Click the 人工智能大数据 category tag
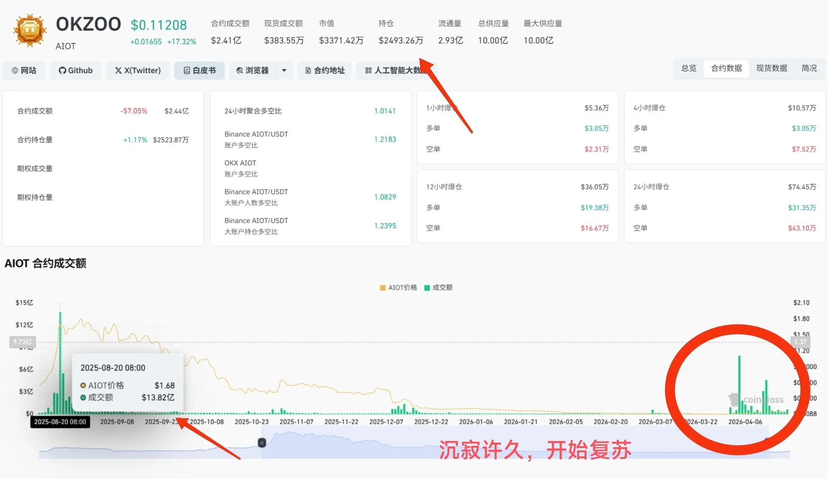 click(x=396, y=70)
